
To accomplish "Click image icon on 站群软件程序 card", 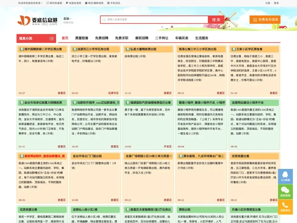I will (x=75, y=102).
